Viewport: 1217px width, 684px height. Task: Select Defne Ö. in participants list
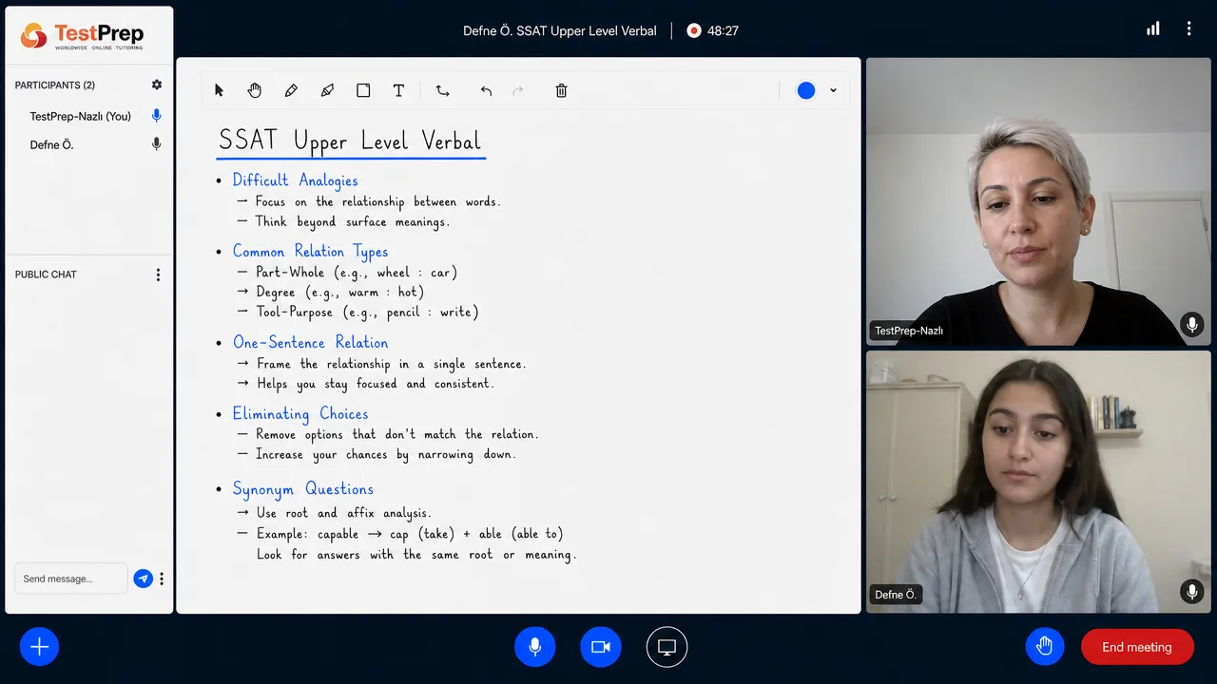[51, 144]
